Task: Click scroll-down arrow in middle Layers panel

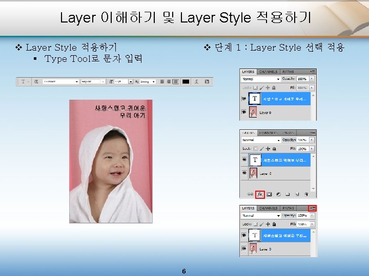Action: tap(313, 189)
